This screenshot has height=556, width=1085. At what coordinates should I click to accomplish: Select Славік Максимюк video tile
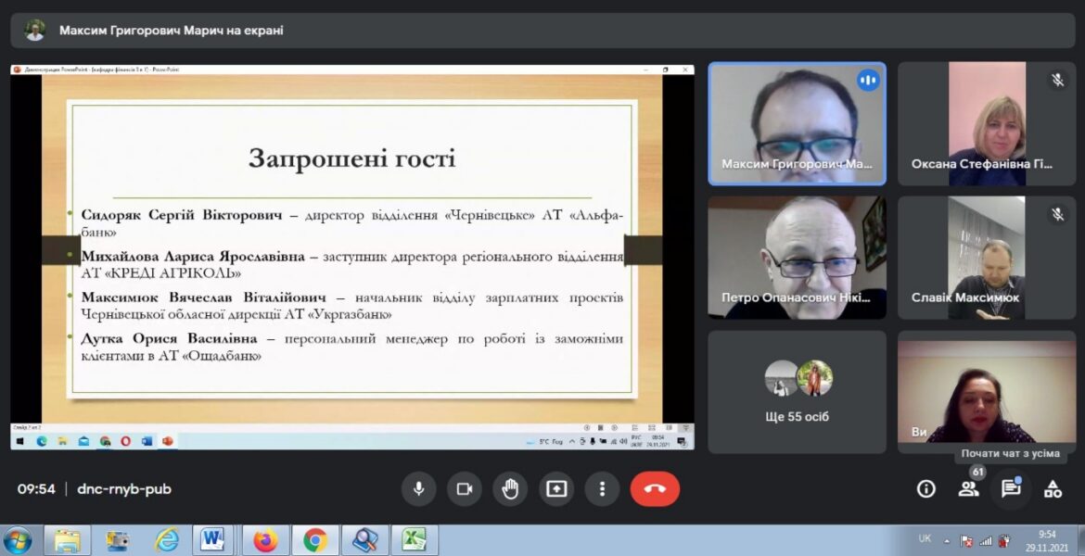986,258
